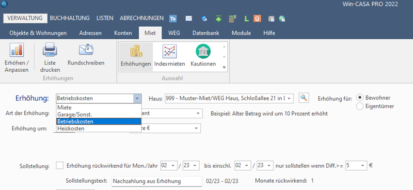The image size is (413, 190).
Task: Open the VERWALTUNG menu
Action: coord(25,18)
